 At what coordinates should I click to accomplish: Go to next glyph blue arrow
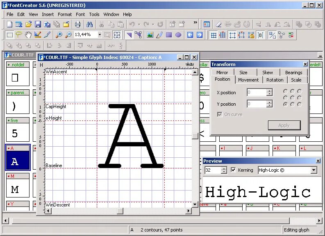point(200,35)
